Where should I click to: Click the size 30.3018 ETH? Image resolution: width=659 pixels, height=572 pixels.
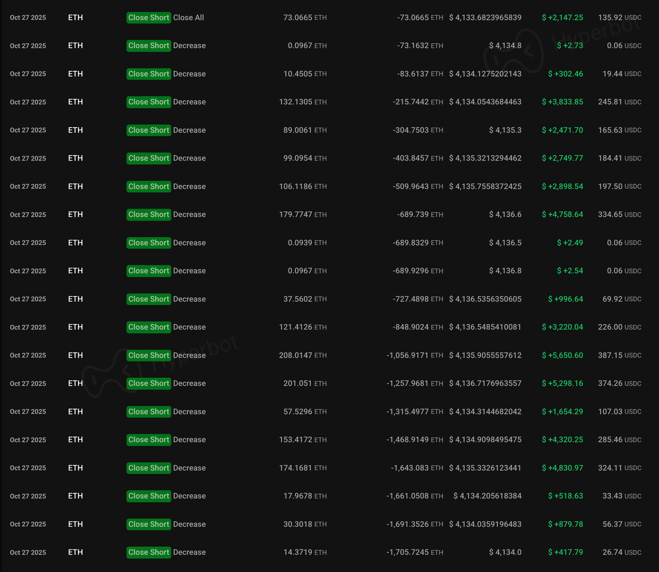coord(305,525)
